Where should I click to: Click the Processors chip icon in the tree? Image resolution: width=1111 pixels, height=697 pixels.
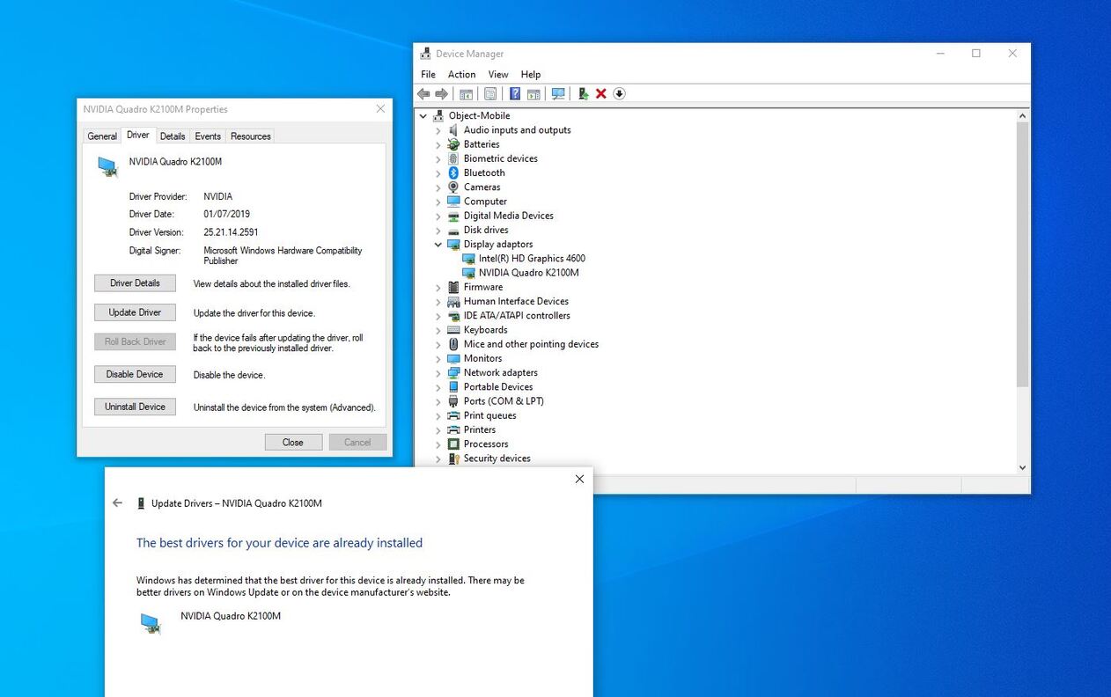(x=453, y=444)
